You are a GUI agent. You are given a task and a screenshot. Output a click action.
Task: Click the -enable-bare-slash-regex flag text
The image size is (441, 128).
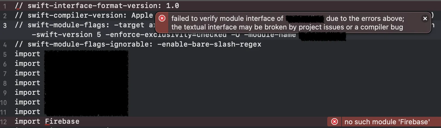click(209, 44)
